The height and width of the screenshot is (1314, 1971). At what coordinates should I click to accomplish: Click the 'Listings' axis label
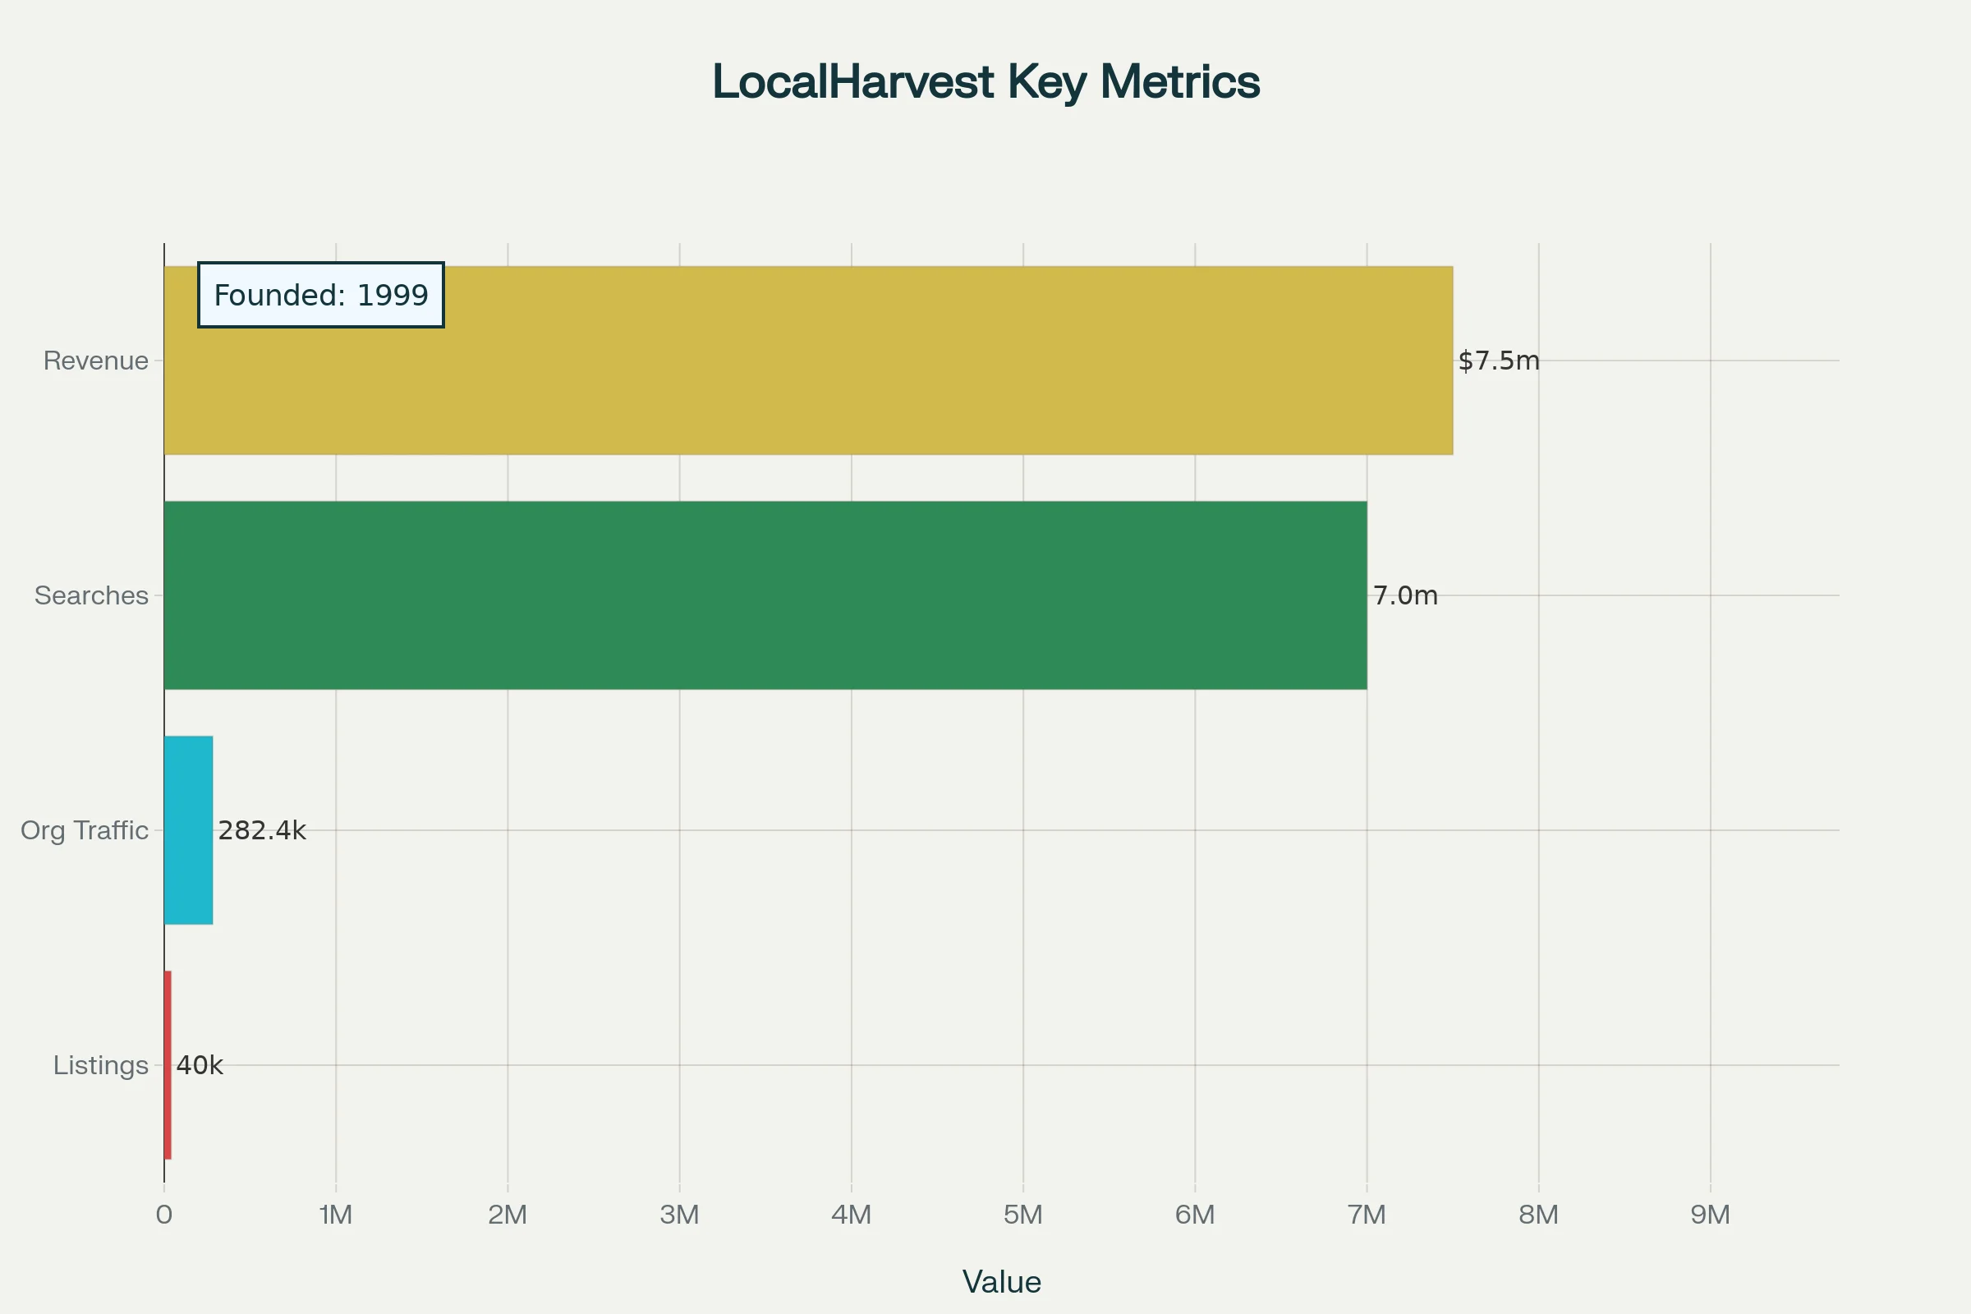pos(100,1064)
